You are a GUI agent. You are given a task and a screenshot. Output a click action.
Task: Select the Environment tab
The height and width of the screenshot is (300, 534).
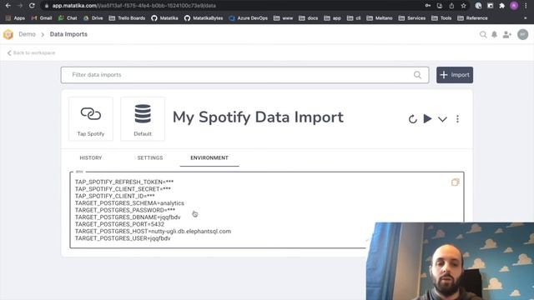coord(209,157)
